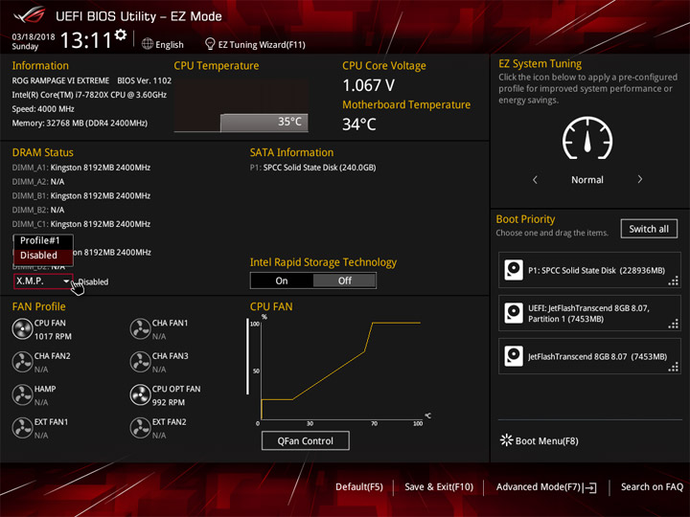This screenshot has height=517, width=690.
Task: Click the 13:11 clock display
Action: point(86,40)
